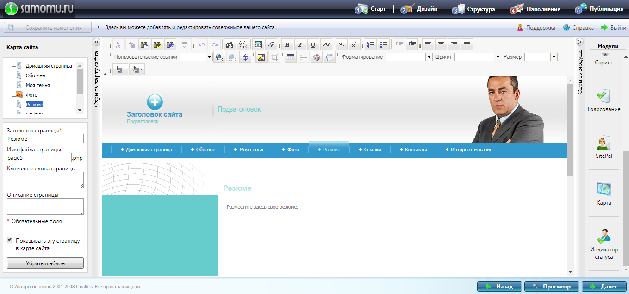Toggle Subscript formatting
This screenshot has width=629, height=294.
(x=341, y=45)
